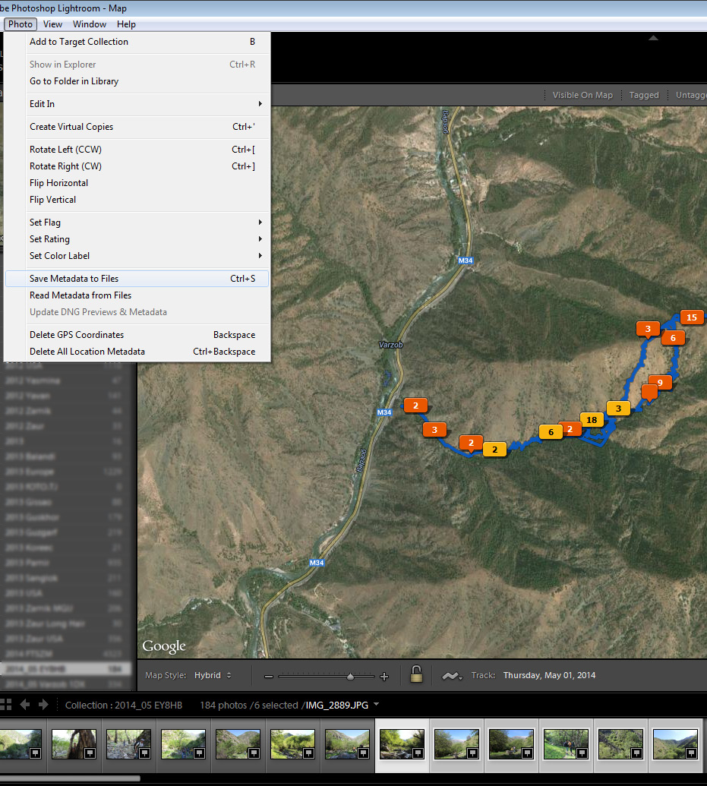Click the 184 photos /6 selected text
This screenshot has height=786, width=707.
pyautogui.click(x=249, y=705)
